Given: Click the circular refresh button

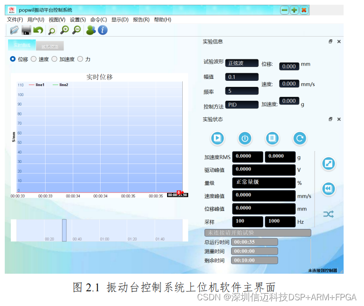Looking at the screenshot, I should [x=299, y=138].
